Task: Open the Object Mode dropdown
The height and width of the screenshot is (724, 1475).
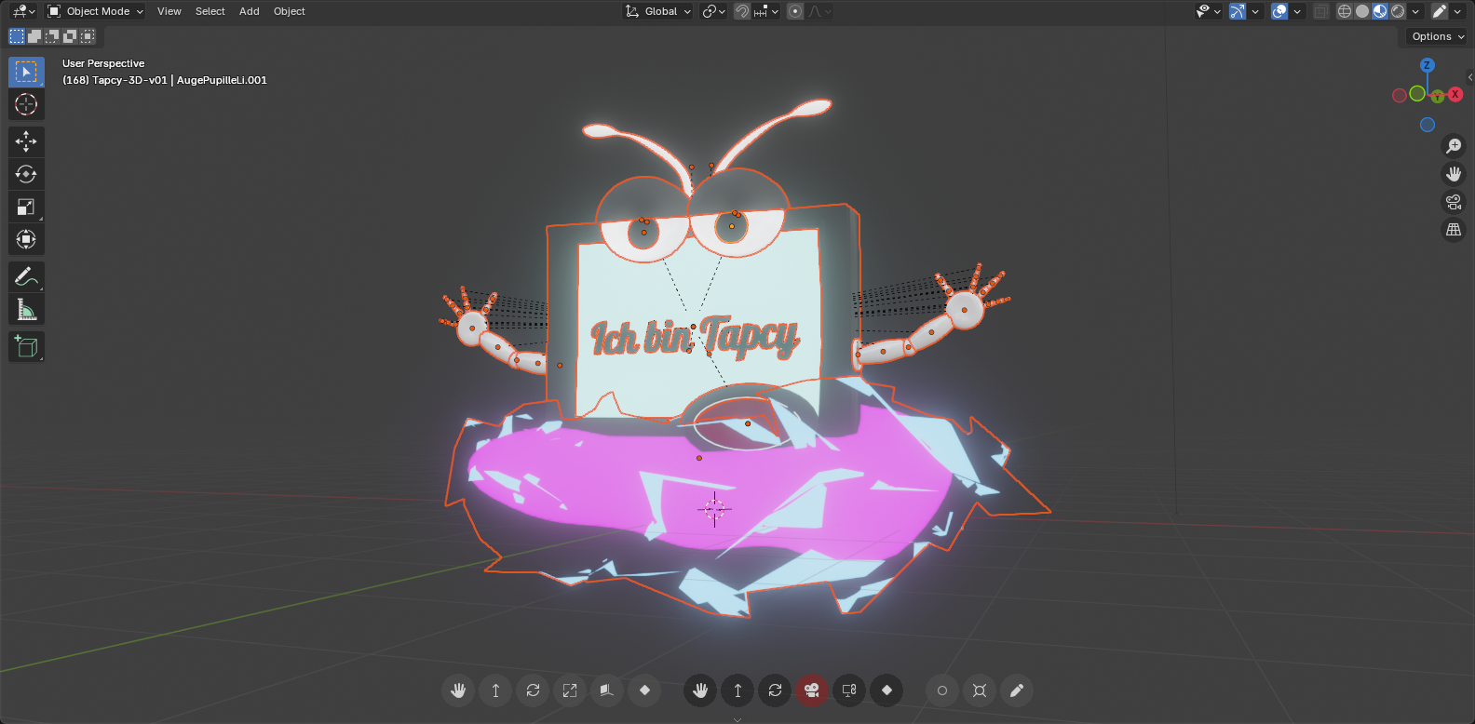Action: 96,11
